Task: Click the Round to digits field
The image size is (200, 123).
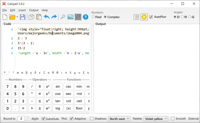Action: (21, 119)
